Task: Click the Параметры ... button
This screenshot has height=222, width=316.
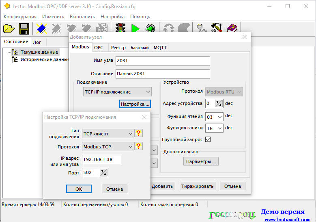Action: click(x=201, y=161)
